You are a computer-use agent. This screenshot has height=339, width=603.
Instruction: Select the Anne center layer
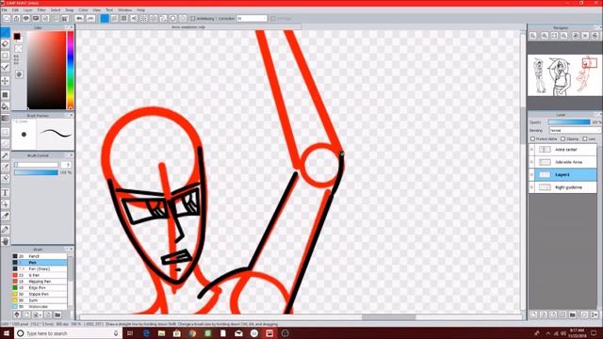click(565, 150)
